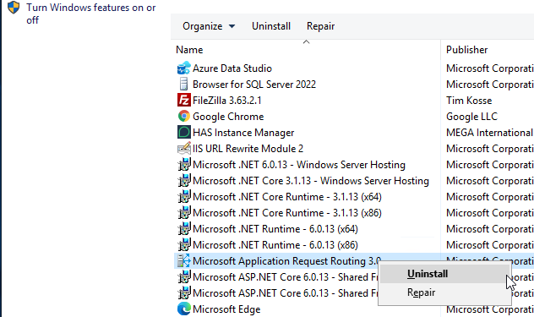
Task: Click Tim Kosse publisher cell
Action: 469,101
